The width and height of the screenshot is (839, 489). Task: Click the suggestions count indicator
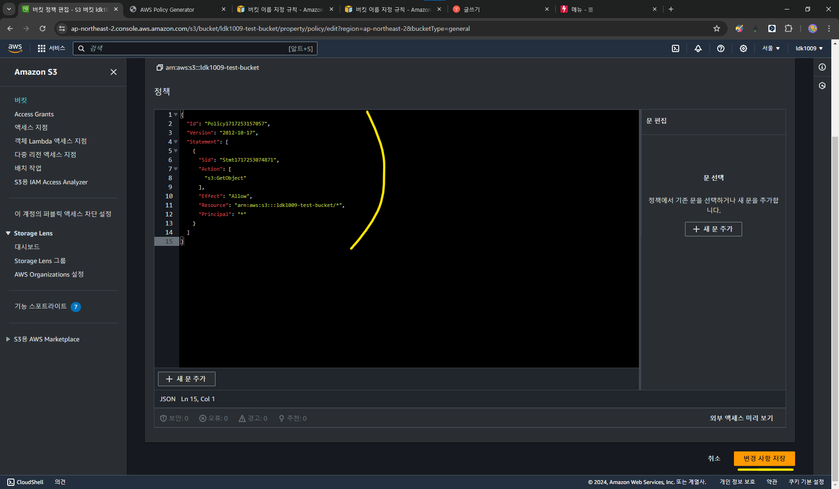[x=292, y=418]
